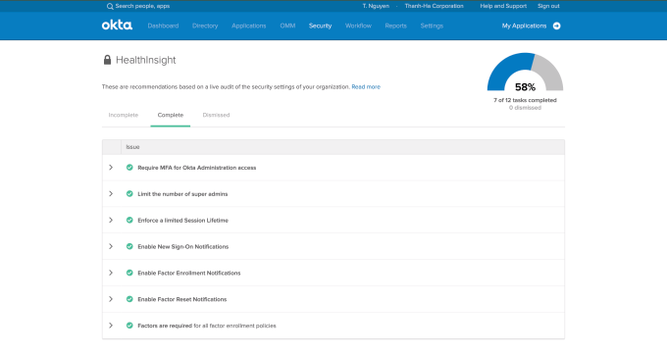Open the Dashboard menu
Image resolution: width=667 pixels, height=354 pixels.
point(164,25)
